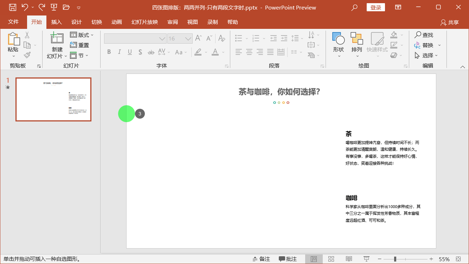Open the 形状 shapes gallery

339,45
